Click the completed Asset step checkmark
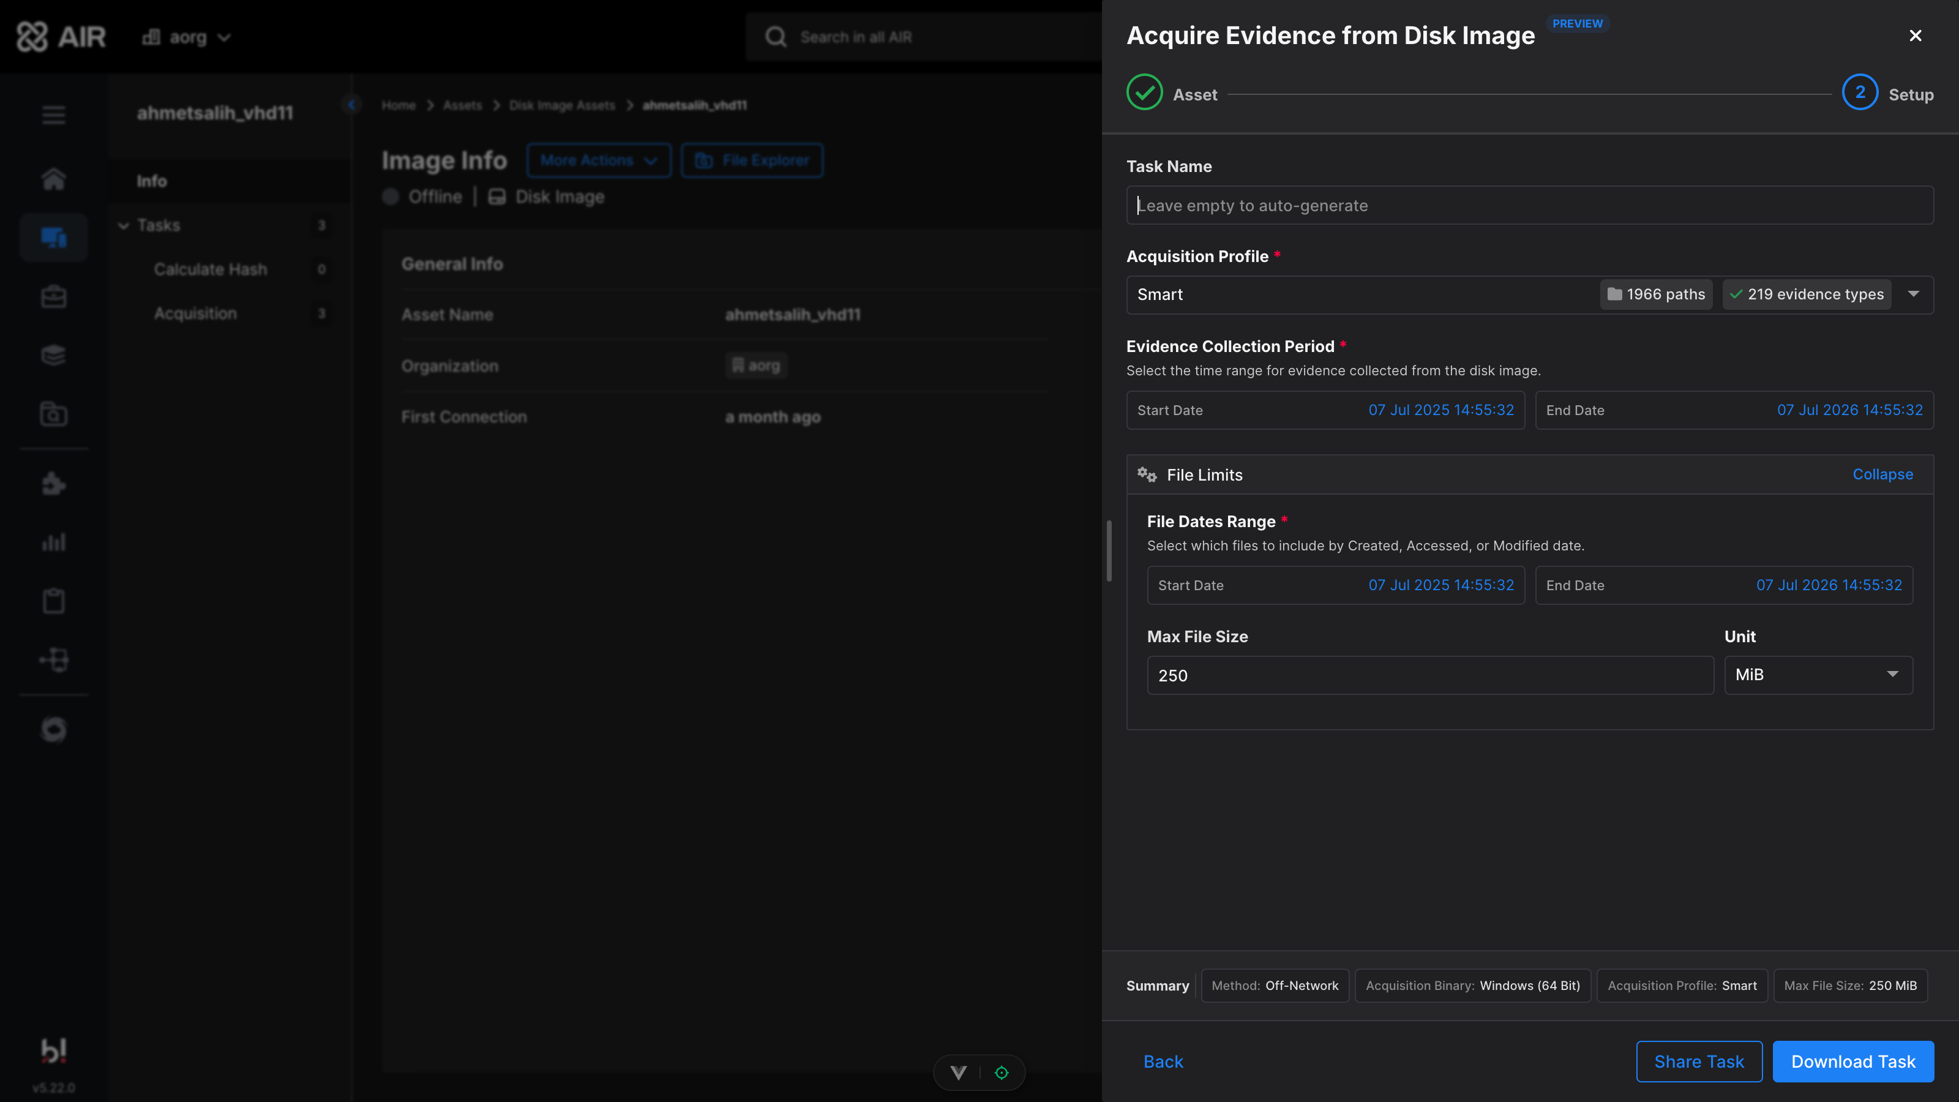The width and height of the screenshot is (1959, 1102). pyautogui.click(x=1145, y=93)
